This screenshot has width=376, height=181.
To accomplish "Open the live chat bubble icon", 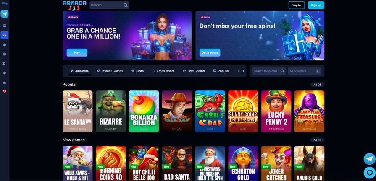I will pos(370,173).
